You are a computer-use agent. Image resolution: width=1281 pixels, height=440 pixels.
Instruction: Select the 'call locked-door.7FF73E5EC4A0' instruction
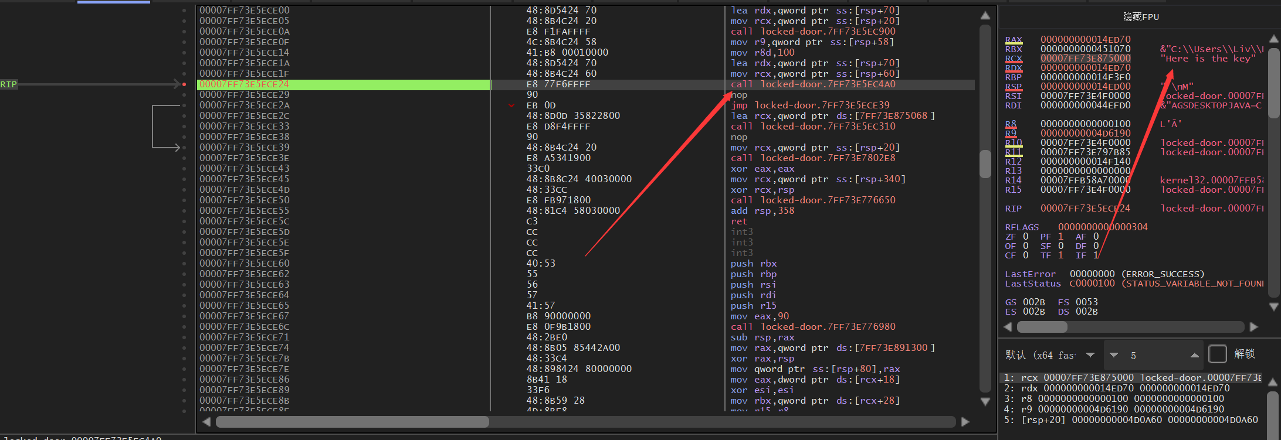click(813, 84)
